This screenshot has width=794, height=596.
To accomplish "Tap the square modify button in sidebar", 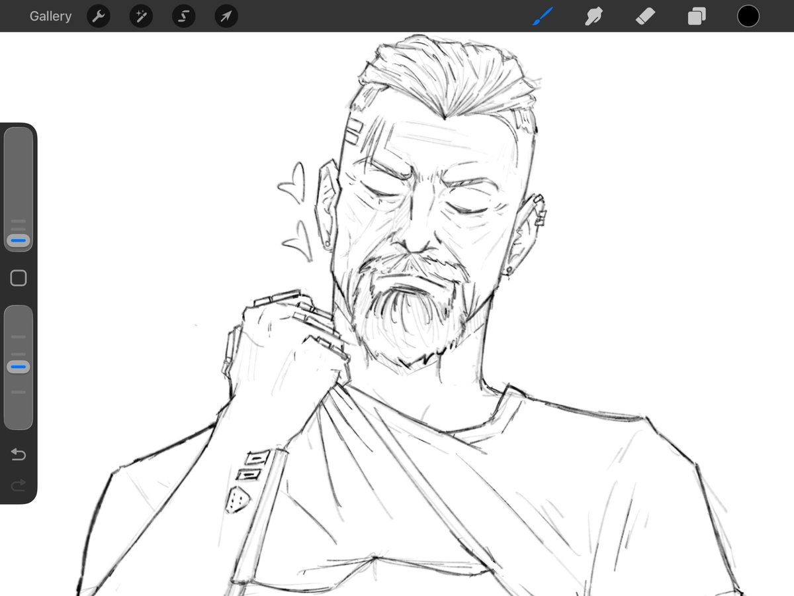I will [19, 278].
